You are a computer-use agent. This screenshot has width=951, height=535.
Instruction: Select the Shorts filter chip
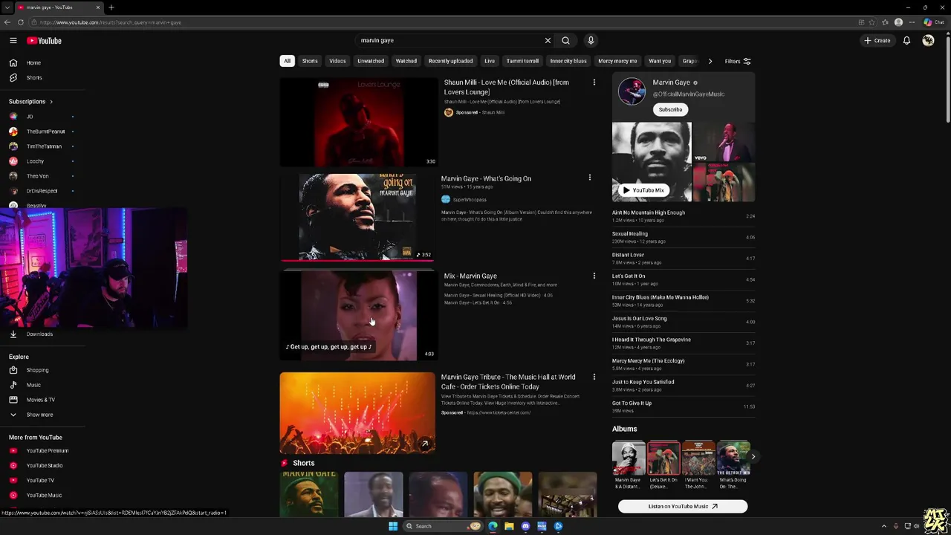310,61
